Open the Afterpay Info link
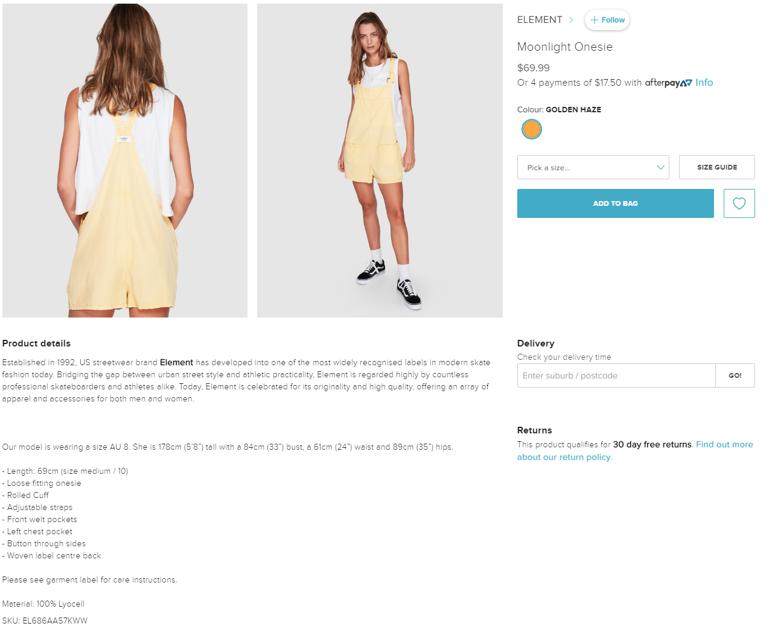 click(x=704, y=83)
